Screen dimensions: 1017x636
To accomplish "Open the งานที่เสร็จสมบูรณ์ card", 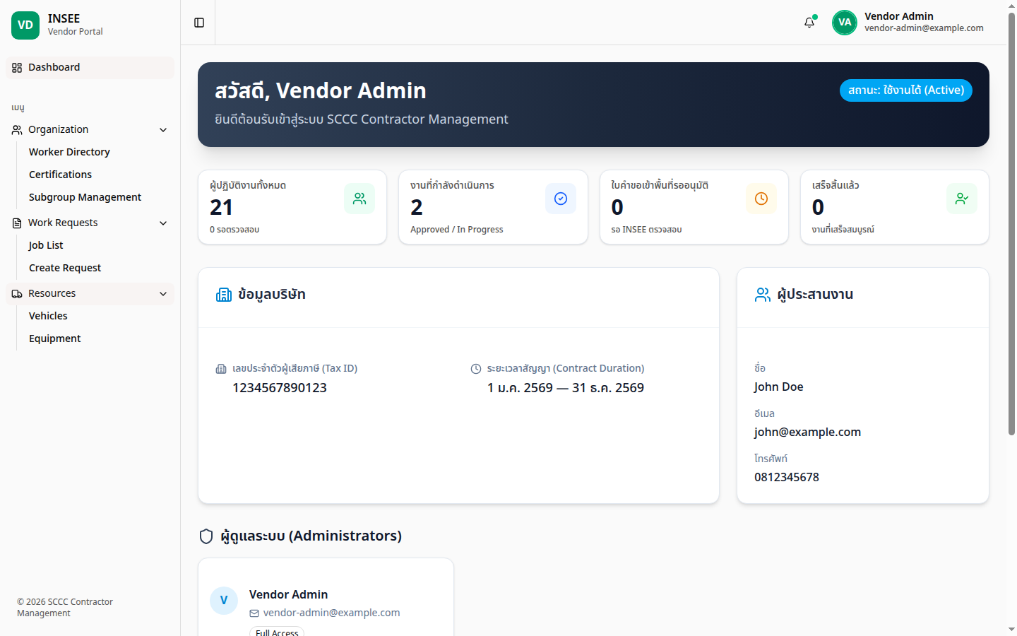I will point(895,207).
